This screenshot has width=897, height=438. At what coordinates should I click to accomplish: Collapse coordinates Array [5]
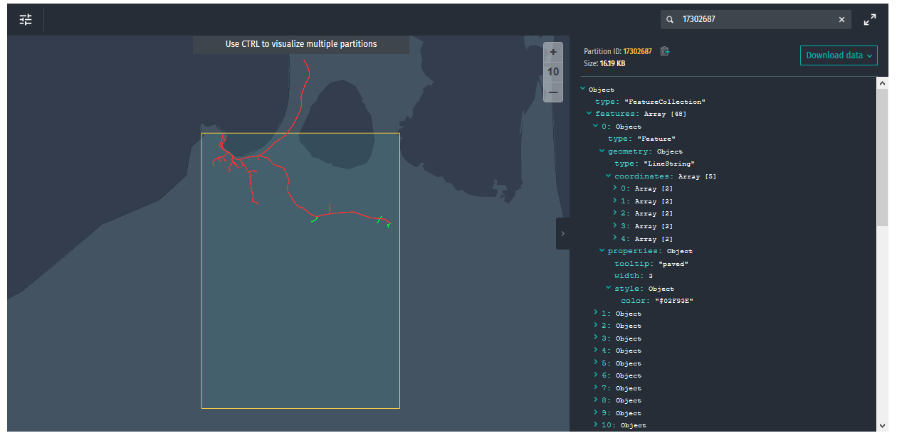tap(609, 176)
